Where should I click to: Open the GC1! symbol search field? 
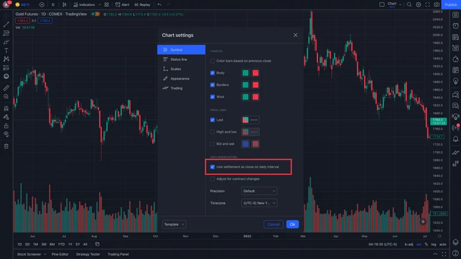coord(22,5)
